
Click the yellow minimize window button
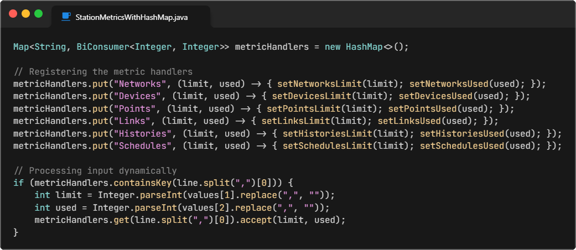[x=25, y=13]
